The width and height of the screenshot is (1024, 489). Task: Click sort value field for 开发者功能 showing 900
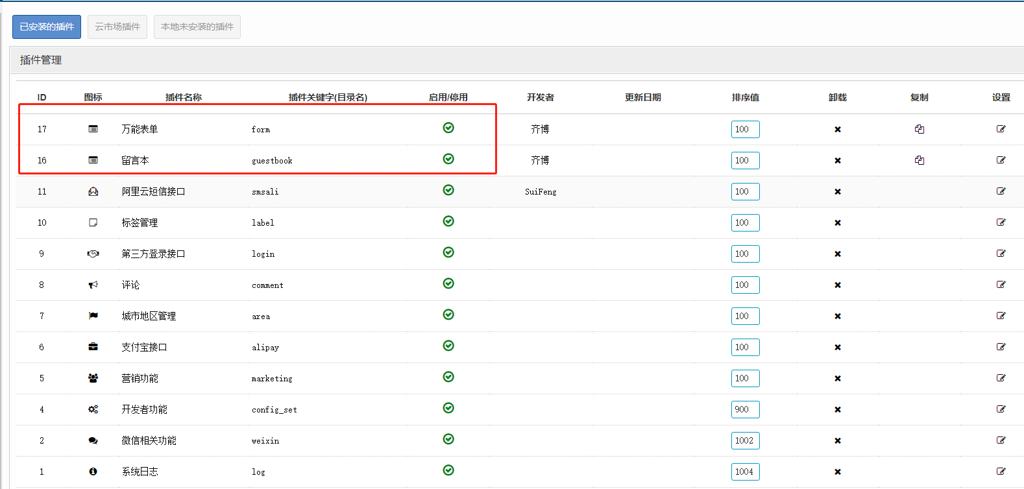tap(745, 409)
